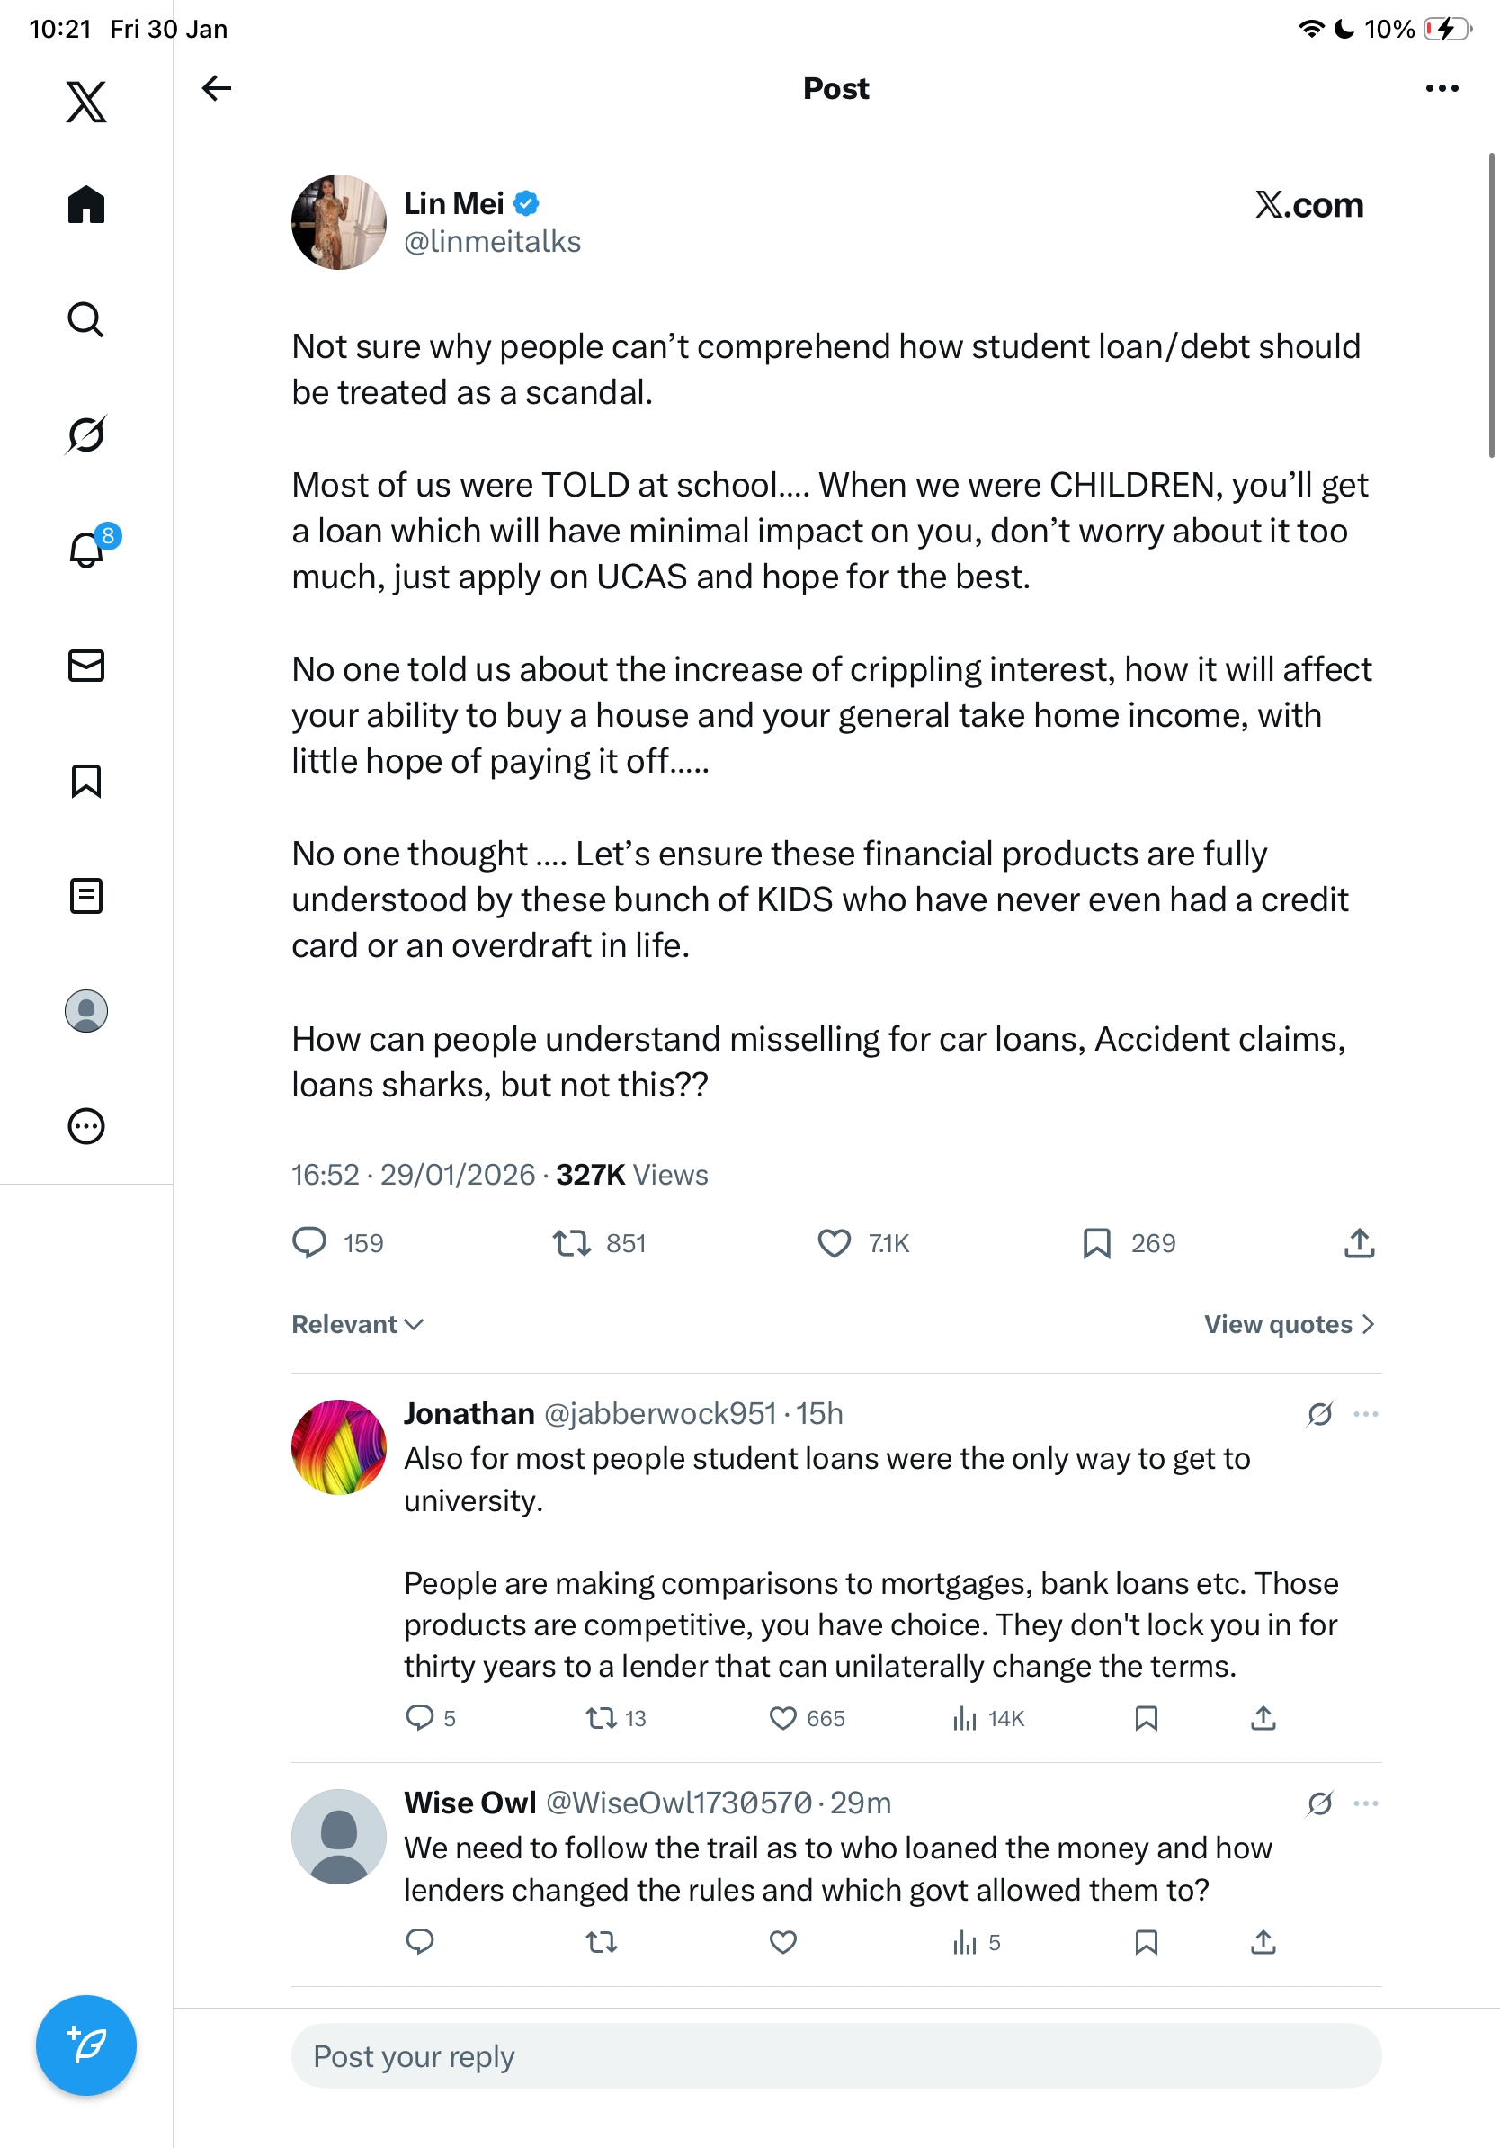The image size is (1500, 2148).
Task: Open the post's three-dot options menu
Action: (1441, 88)
